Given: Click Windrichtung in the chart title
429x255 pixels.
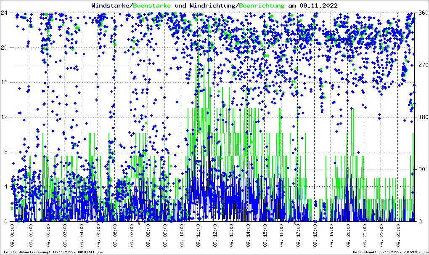Looking at the screenshot, I should [x=213, y=5].
